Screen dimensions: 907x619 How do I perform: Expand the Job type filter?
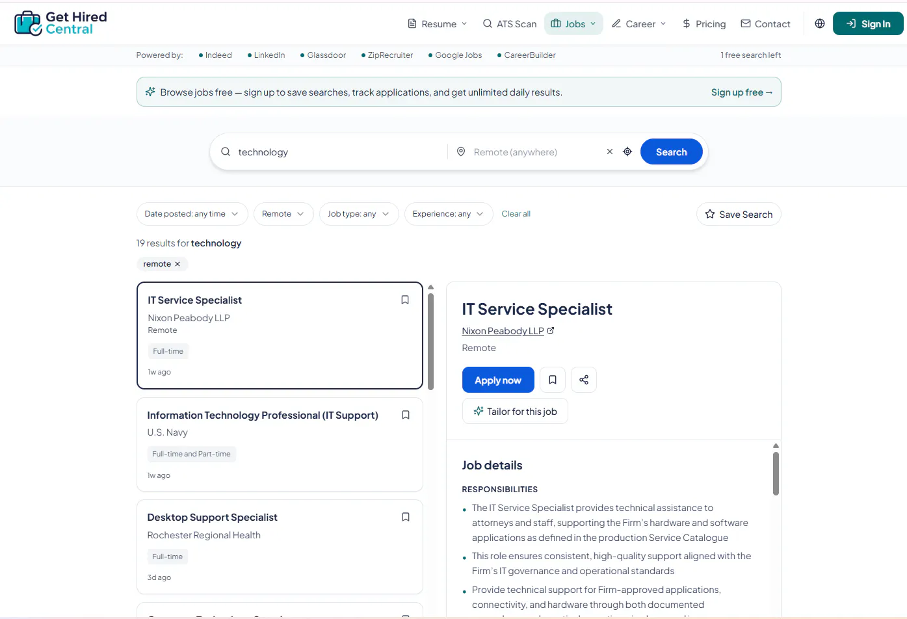[359, 214]
